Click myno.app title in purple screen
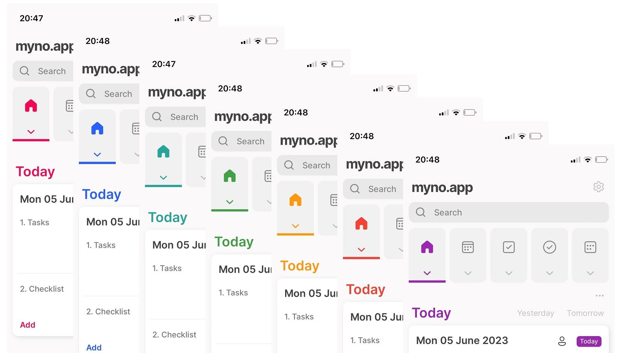618x353 pixels. tap(442, 187)
